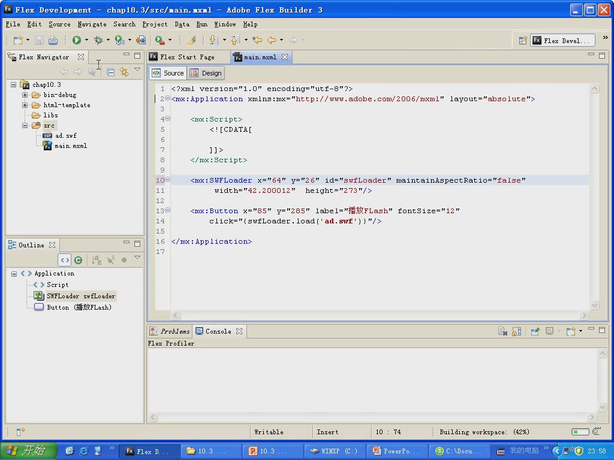The image size is (614, 460).
Task: Collapse the chap10.3 project node
Action: click(x=14, y=84)
